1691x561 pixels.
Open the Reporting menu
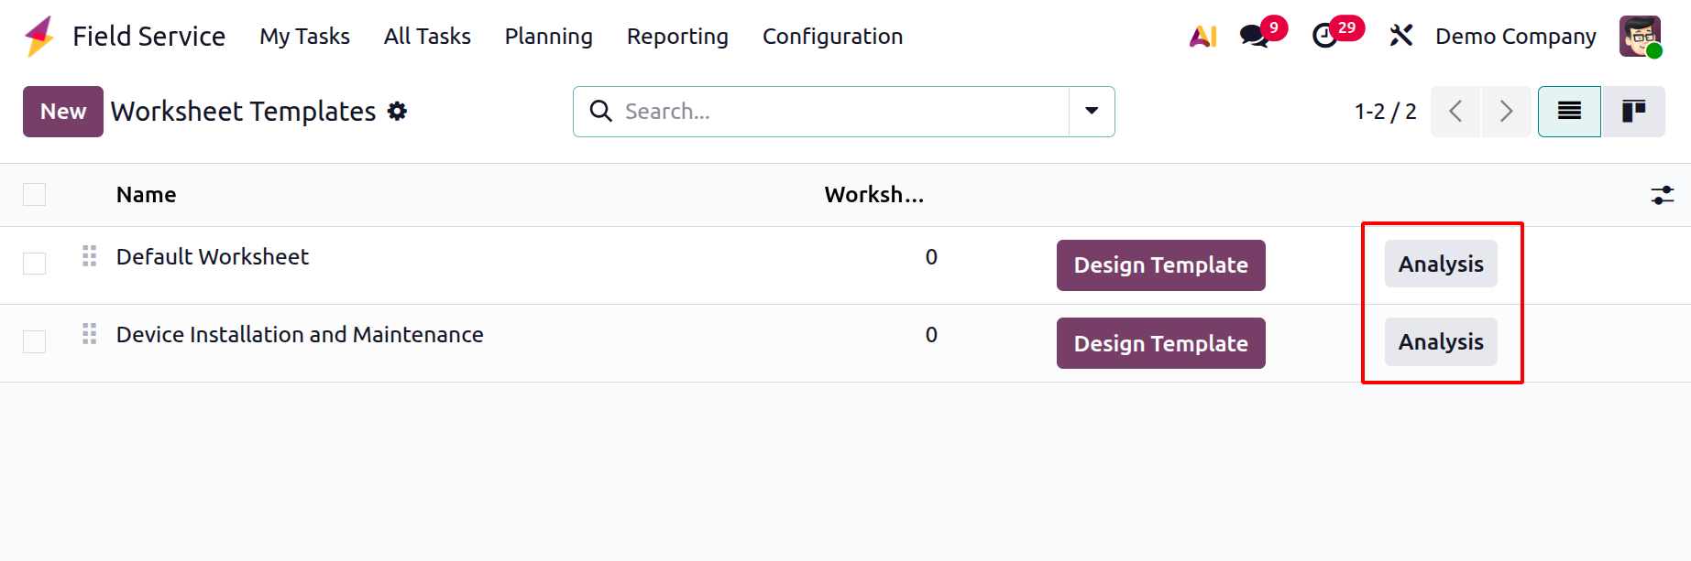tap(677, 37)
